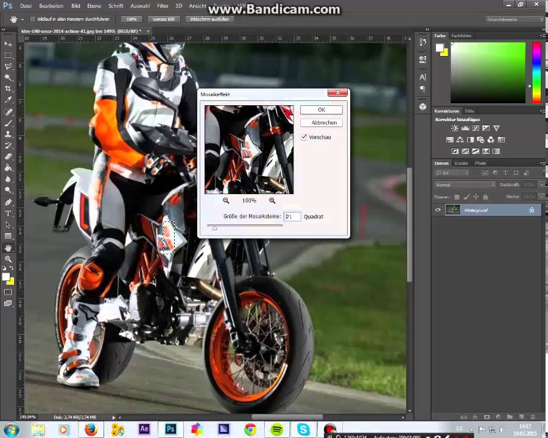Toggle lock position in Fixieren row

pyautogui.click(x=476, y=197)
